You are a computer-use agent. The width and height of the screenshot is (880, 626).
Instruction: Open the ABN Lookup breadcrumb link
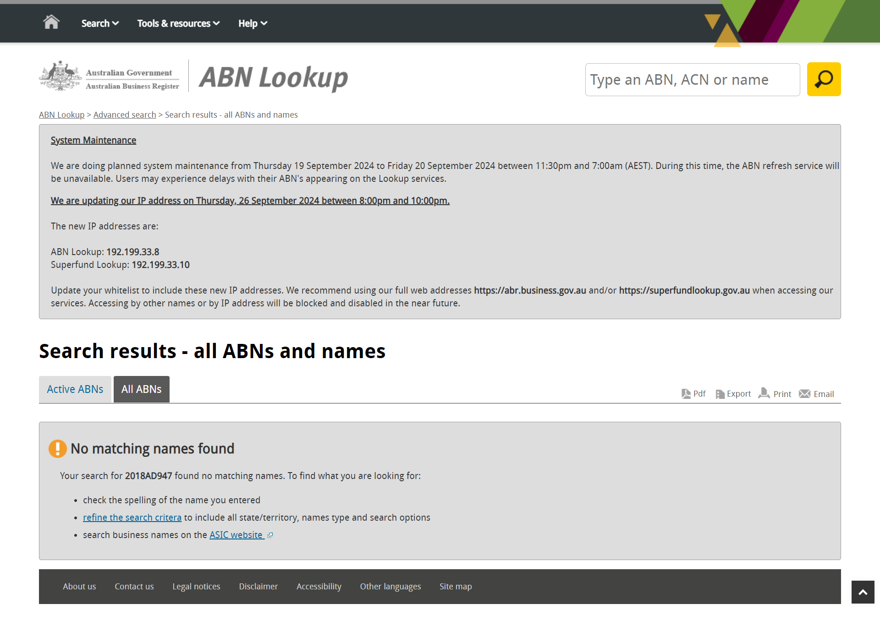[x=62, y=114]
